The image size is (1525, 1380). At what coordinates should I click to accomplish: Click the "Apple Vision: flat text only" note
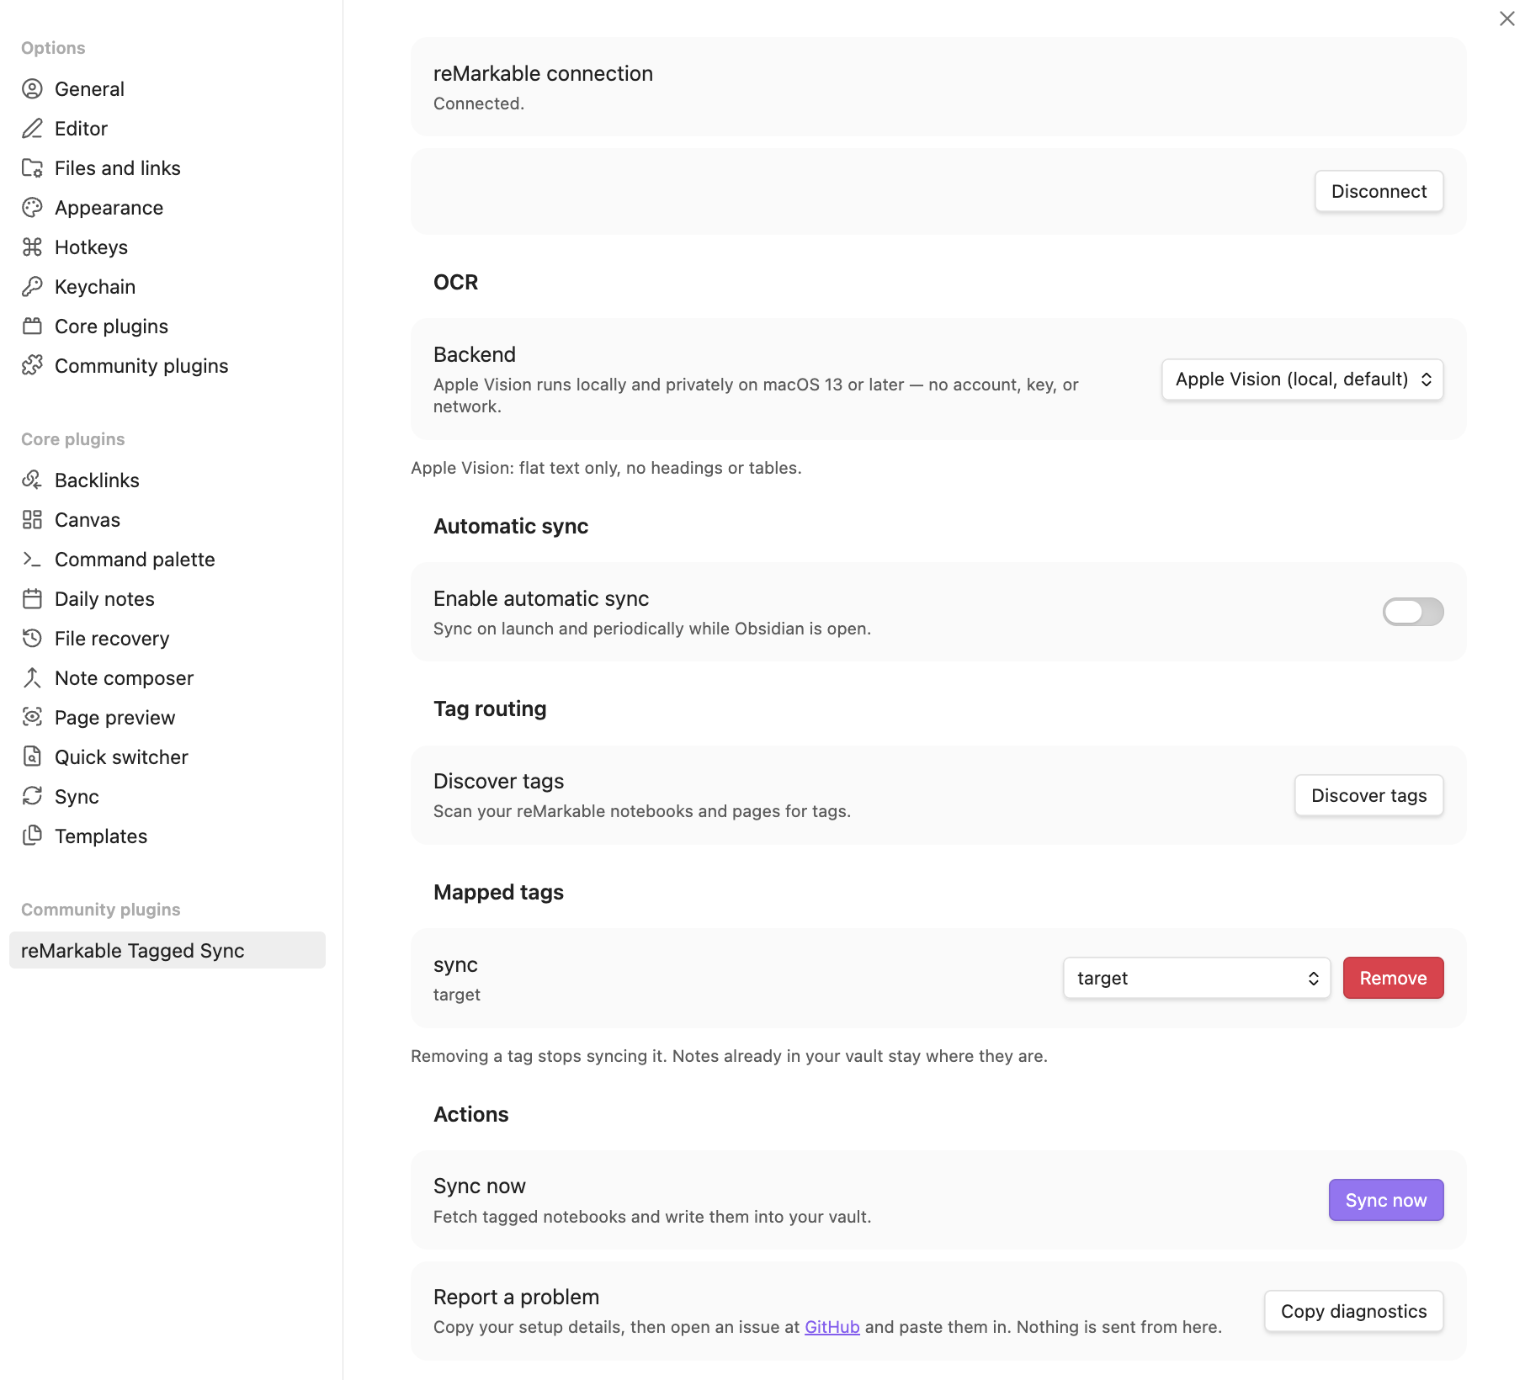[606, 468]
